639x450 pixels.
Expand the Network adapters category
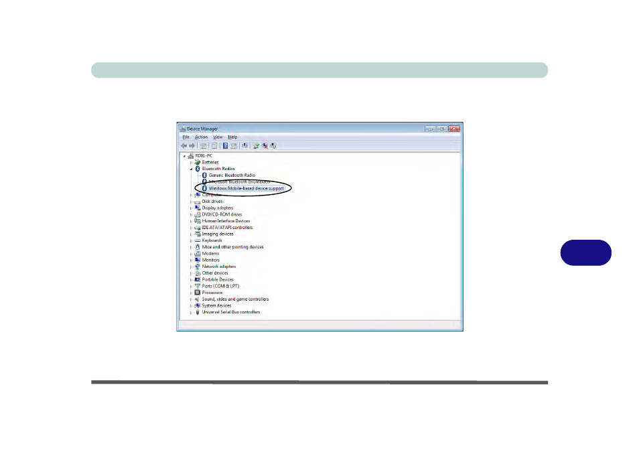click(191, 267)
